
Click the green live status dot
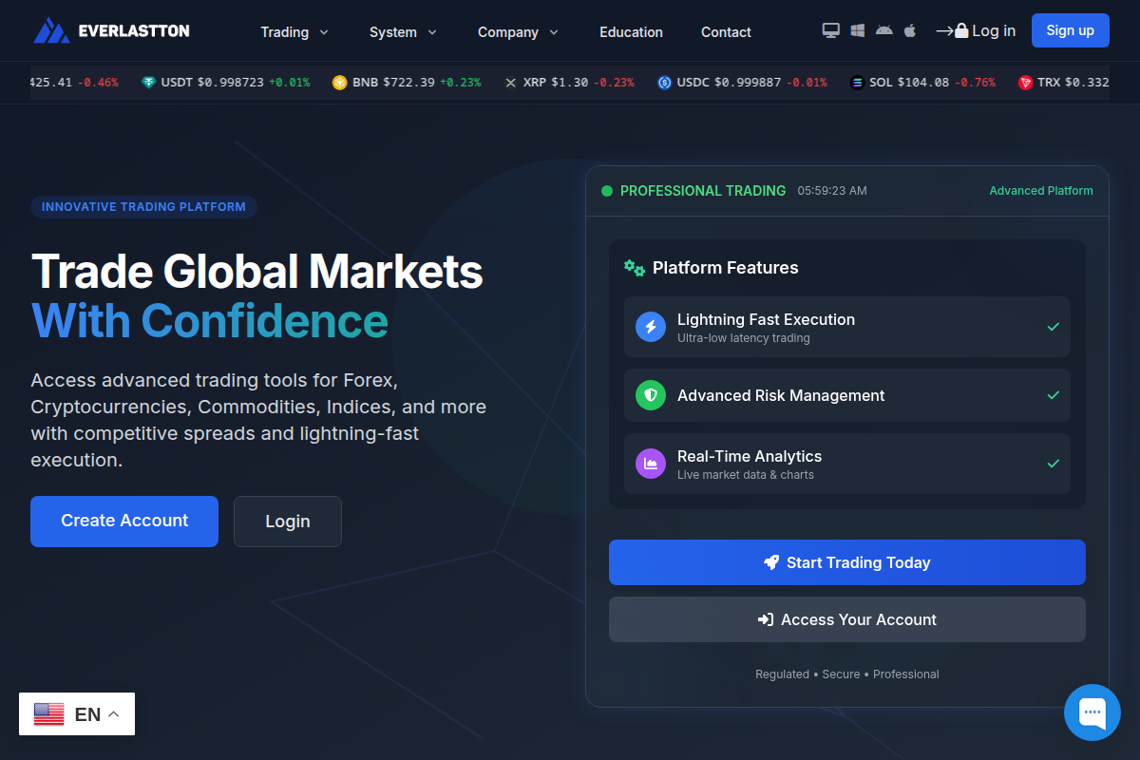[607, 191]
